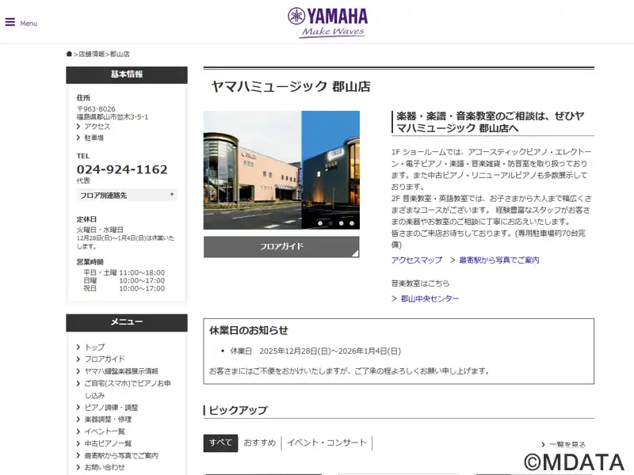Open ピアノ調律・調整 in sidebar menu

click(x=111, y=408)
